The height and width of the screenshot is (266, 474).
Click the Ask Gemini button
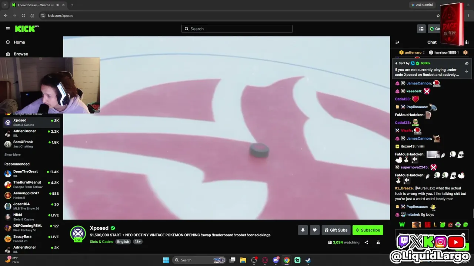[x=422, y=5]
